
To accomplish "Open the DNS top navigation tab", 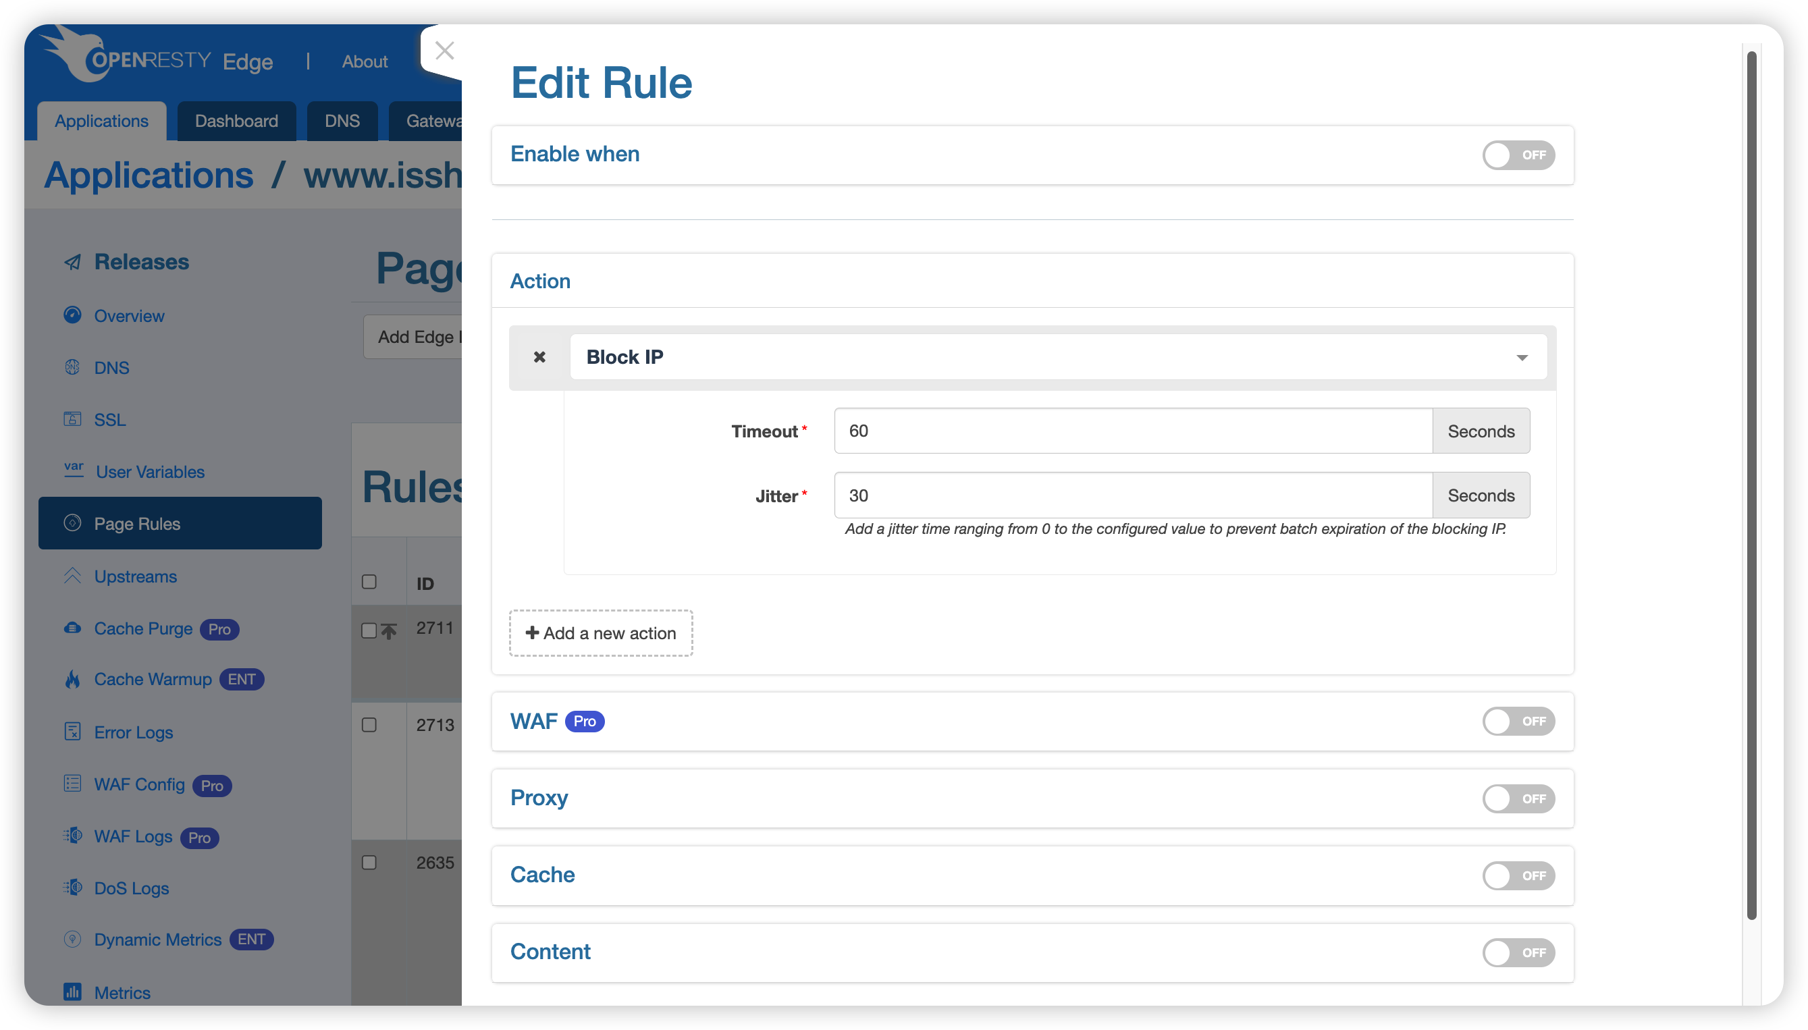I will pos(342,121).
